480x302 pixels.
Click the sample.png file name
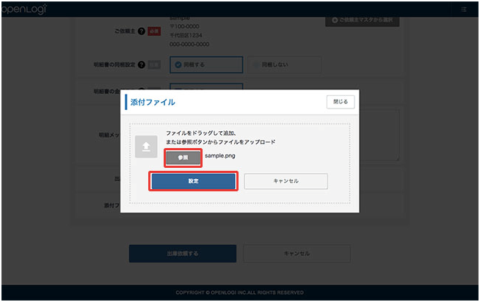tap(219, 155)
